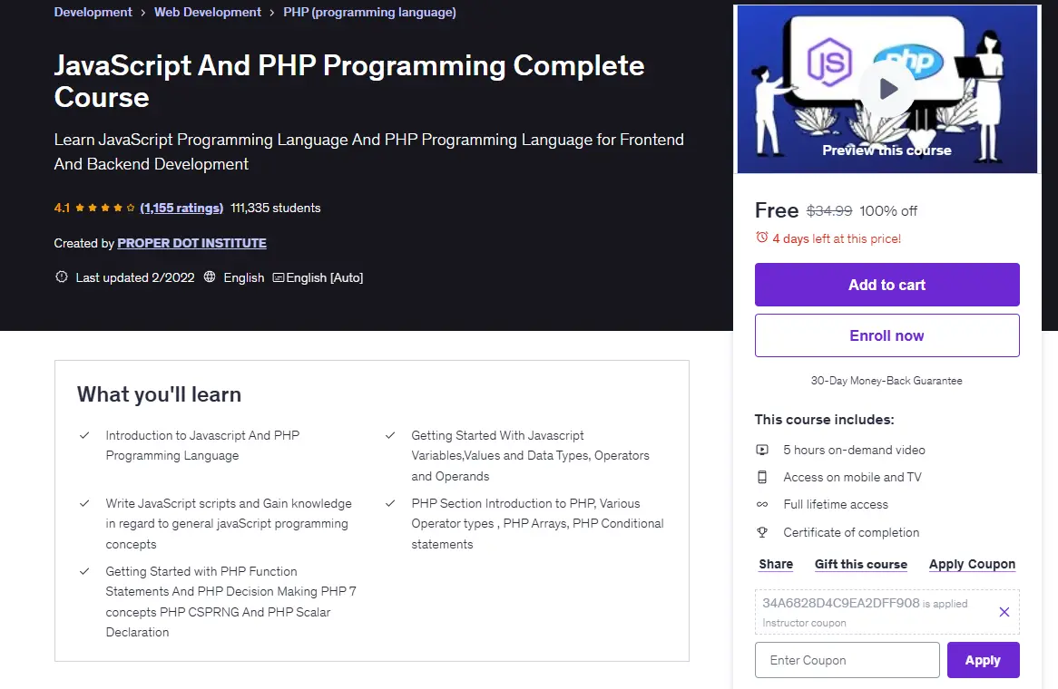This screenshot has height=689, width=1058.
Task: Open PROPER DOT INSTITUTE instructor page
Action: (191, 243)
